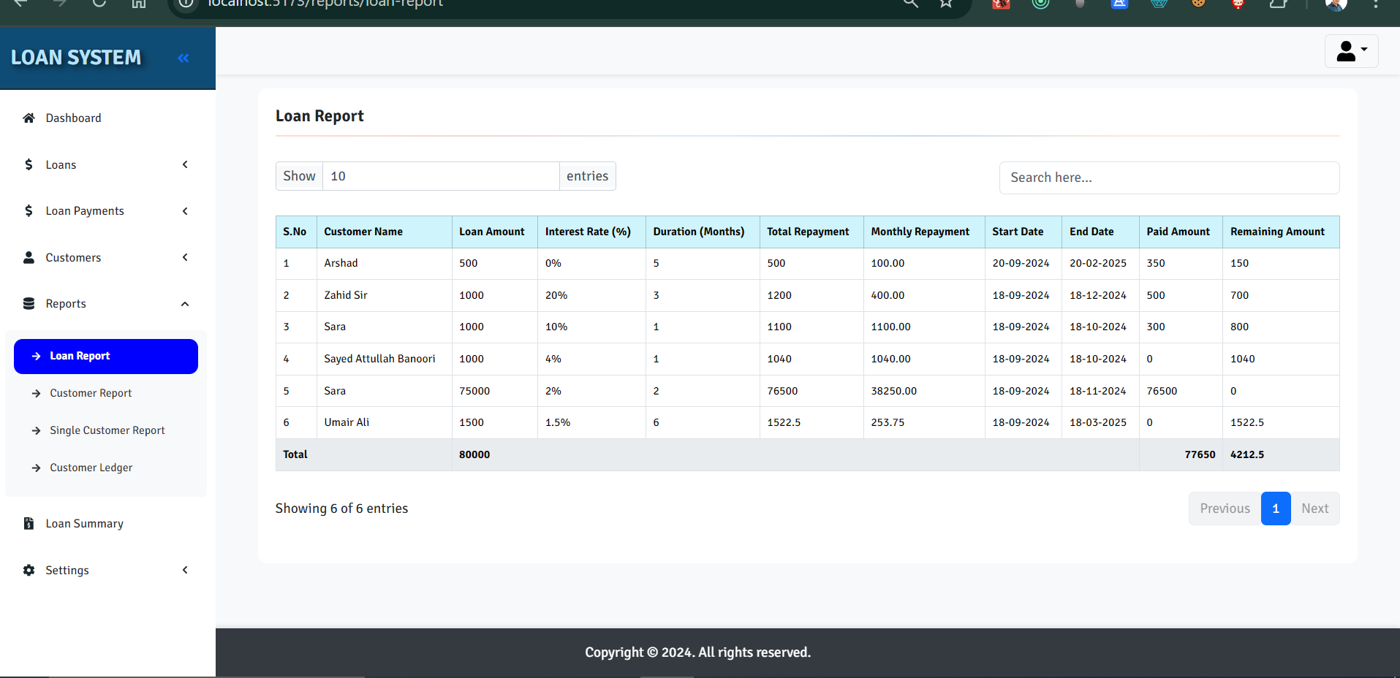Click the Next pagination button

coord(1314,508)
